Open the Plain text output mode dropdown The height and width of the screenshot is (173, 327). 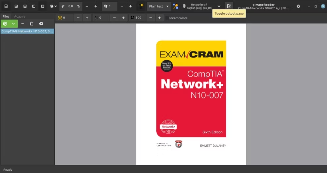pyautogui.click(x=159, y=6)
